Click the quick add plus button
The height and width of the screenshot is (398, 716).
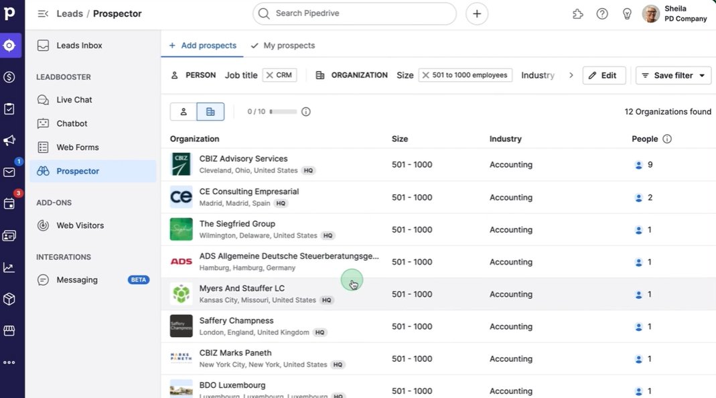477,13
